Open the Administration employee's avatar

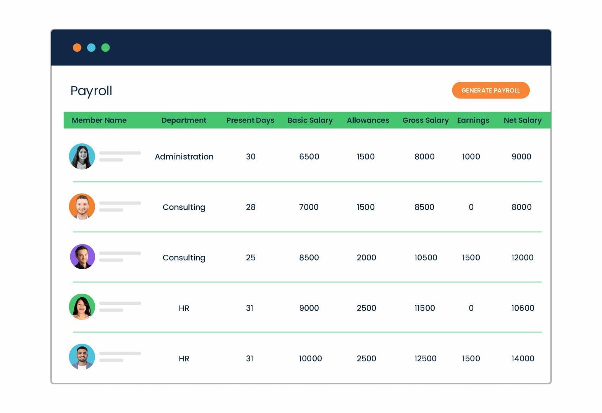coord(82,156)
